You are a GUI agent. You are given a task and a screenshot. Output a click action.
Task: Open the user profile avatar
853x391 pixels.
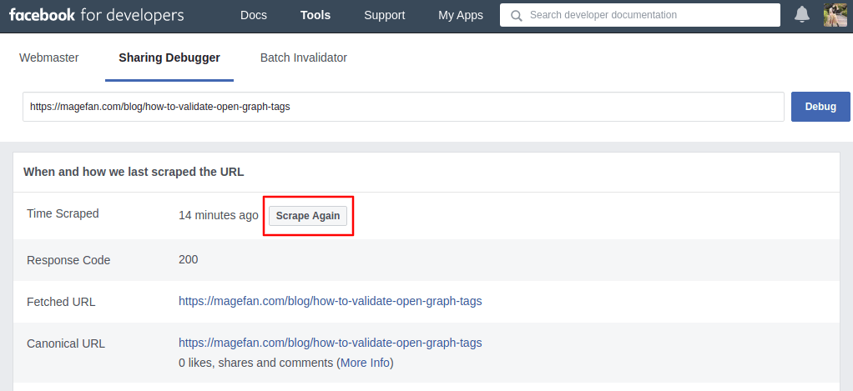click(835, 15)
